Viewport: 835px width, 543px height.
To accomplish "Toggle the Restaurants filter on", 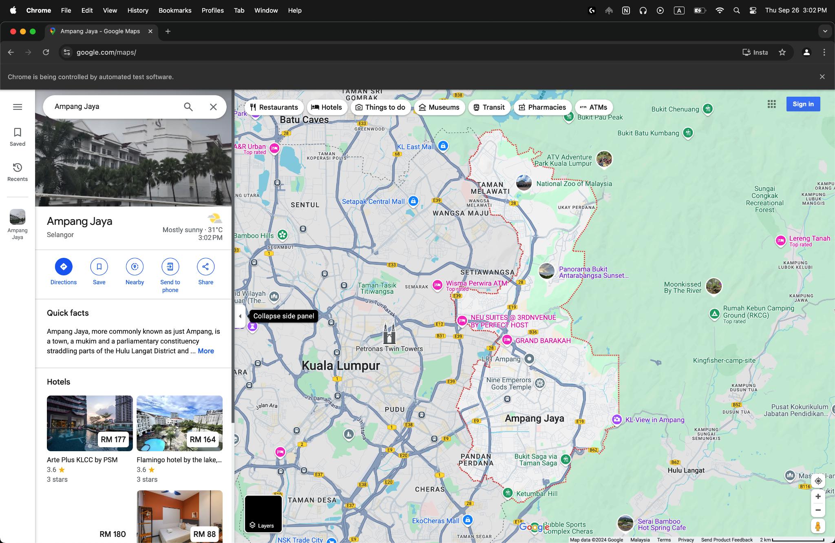I will coord(273,107).
